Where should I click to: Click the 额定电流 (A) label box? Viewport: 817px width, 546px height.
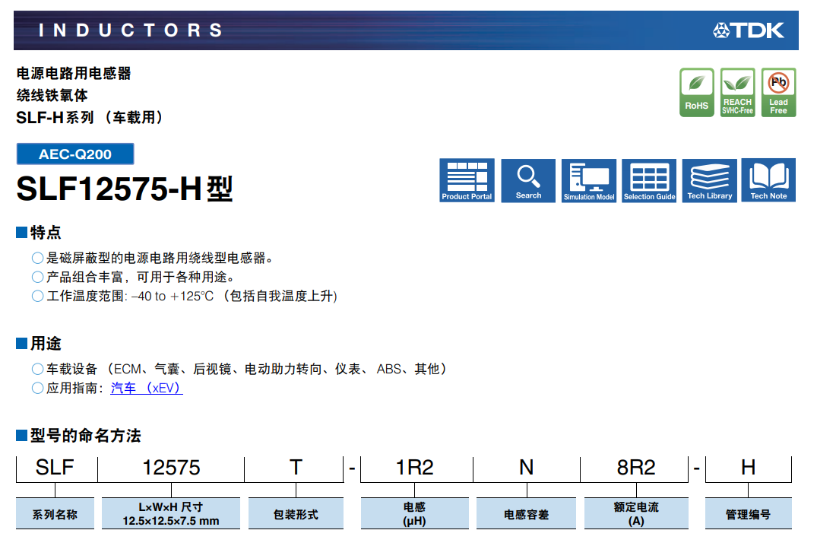point(636,513)
